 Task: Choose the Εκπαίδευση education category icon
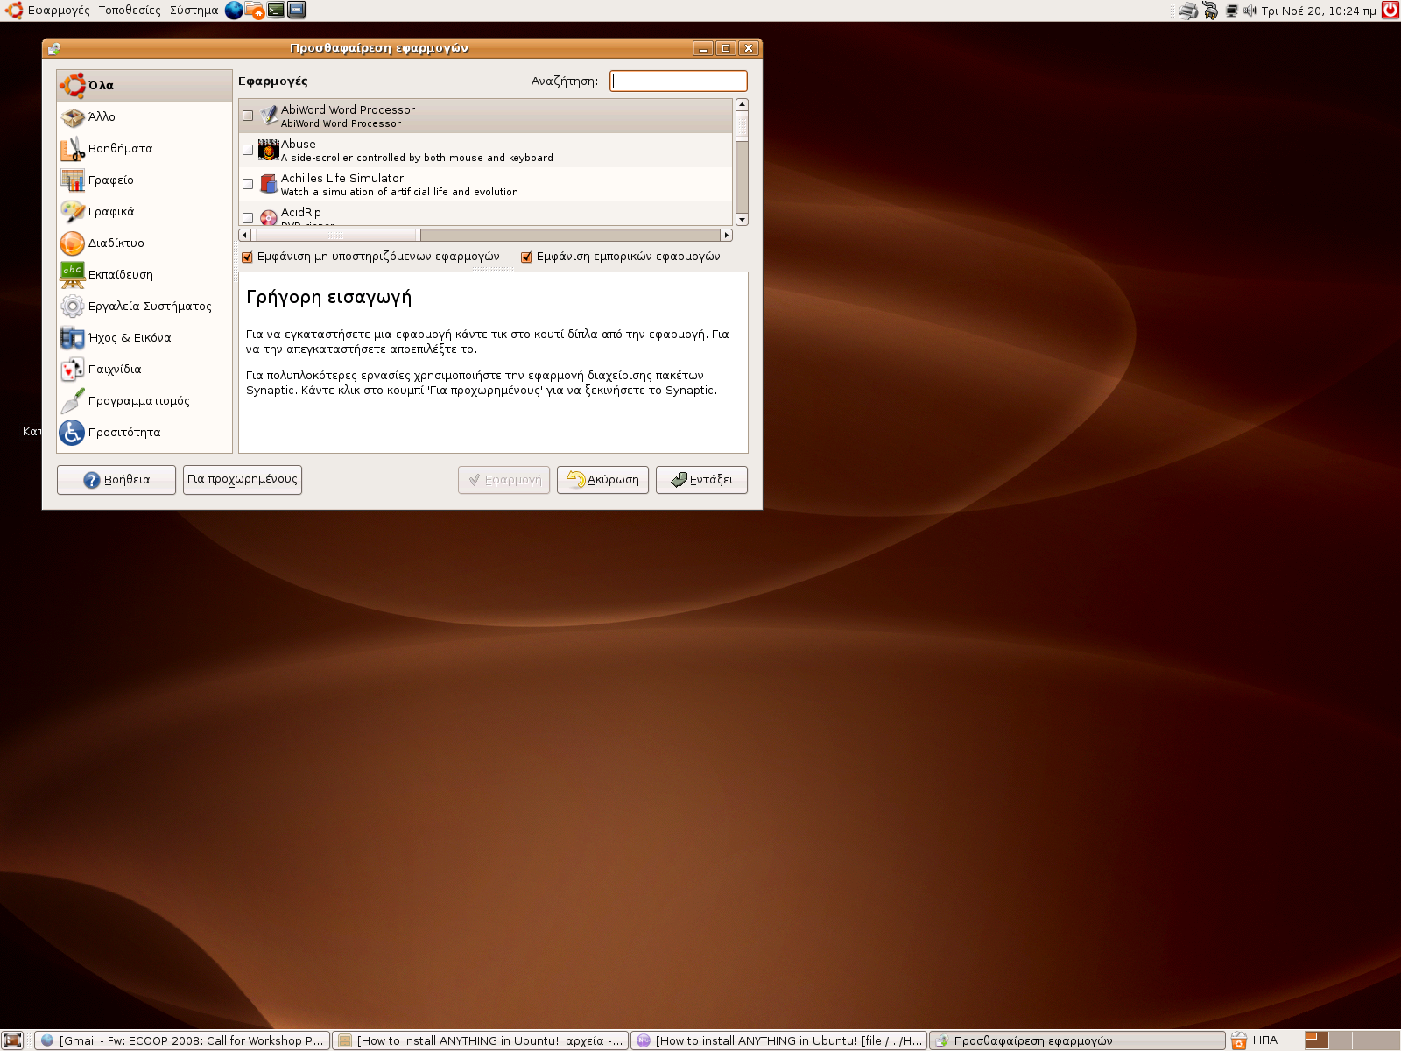click(73, 275)
